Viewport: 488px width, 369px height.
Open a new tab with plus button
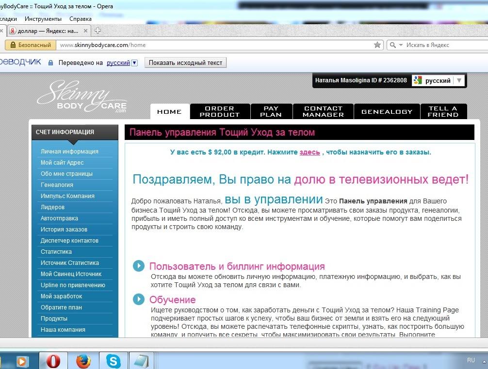[98, 31]
